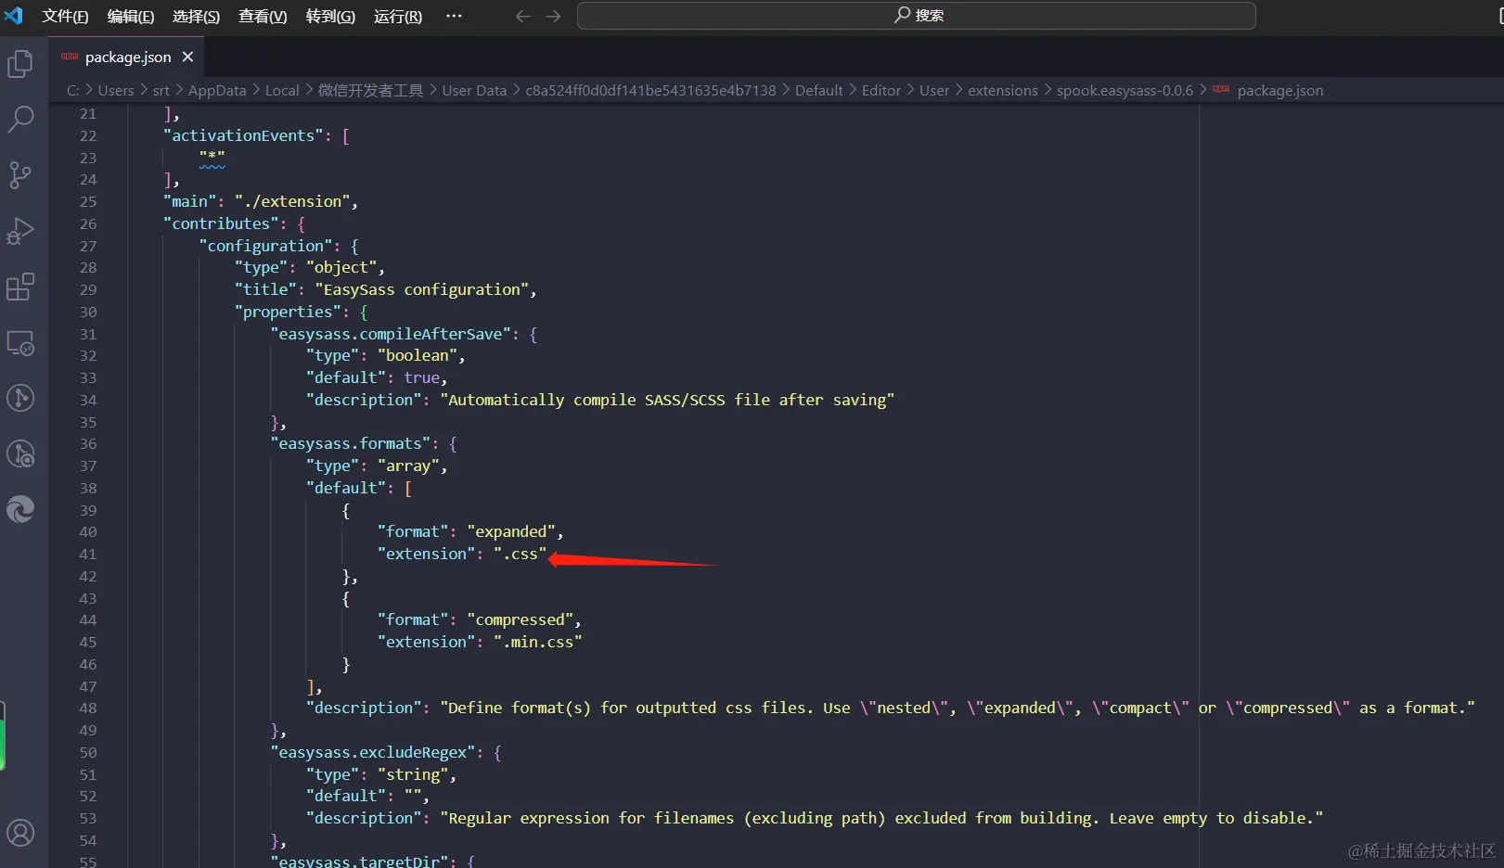
Task: Click the JSON file icon in the package.json tab
Action: tap(70, 57)
